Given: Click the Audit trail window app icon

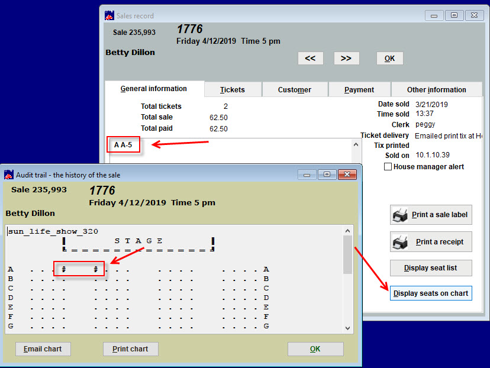Looking at the screenshot, I should point(9,175).
